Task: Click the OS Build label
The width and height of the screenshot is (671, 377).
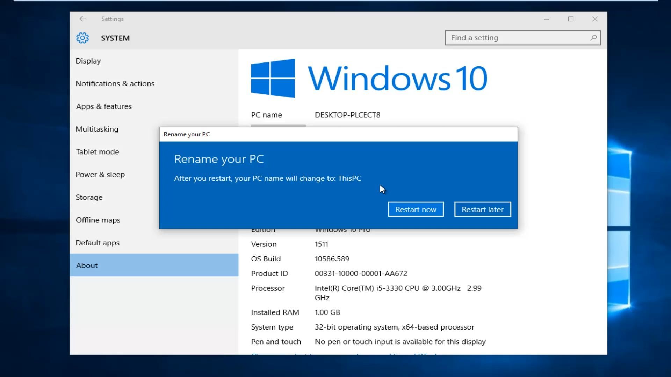Action: point(266,259)
